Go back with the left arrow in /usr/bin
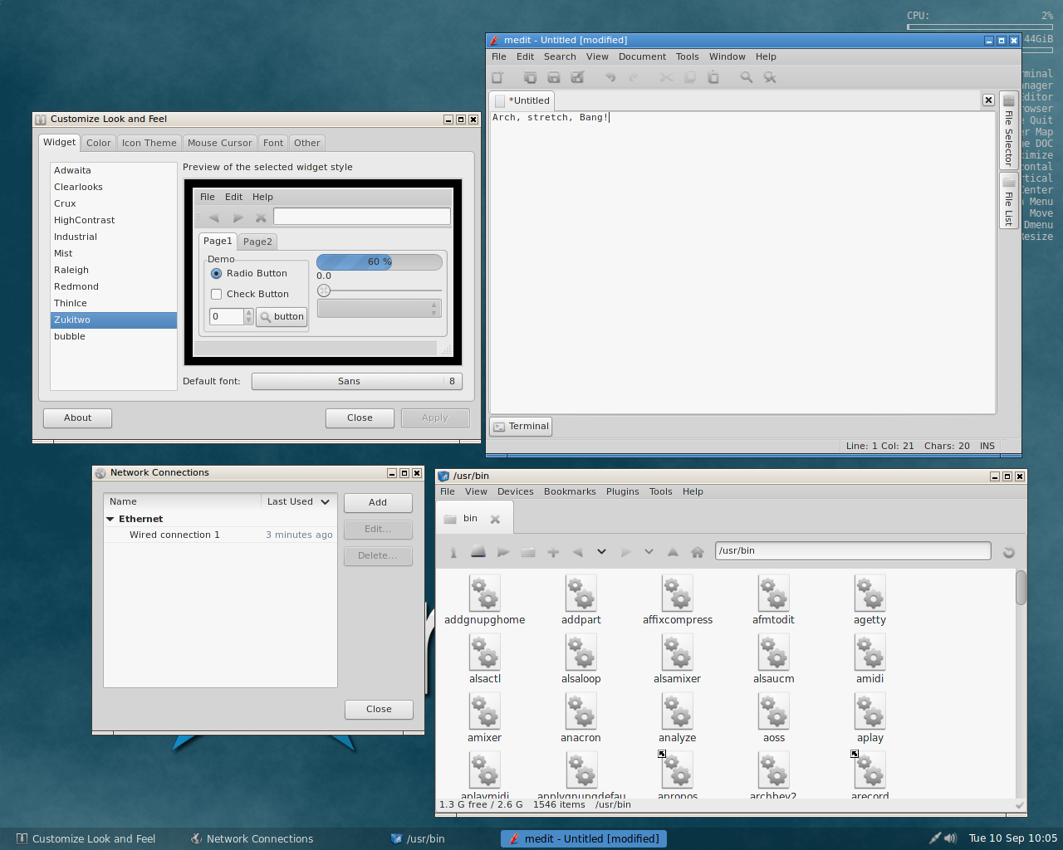The height and width of the screenshot is (850, 1063). click(x=577, y=552)
